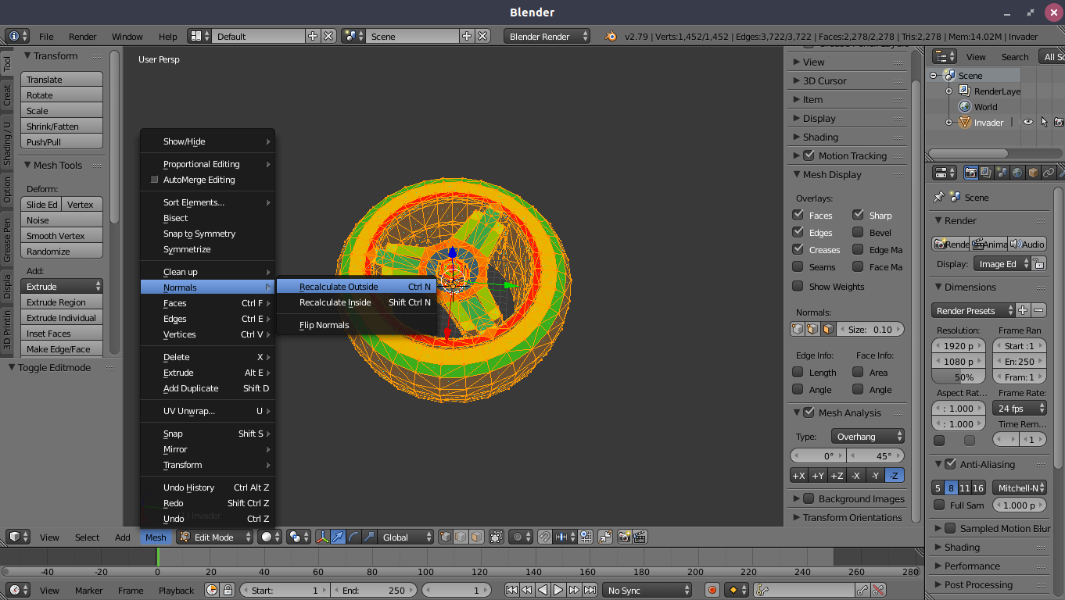Image resolution: width=1065 pixels, height=600 pixels.
Task: Enable the Seams overlay checkbox
Action: (x=798, y=267)
